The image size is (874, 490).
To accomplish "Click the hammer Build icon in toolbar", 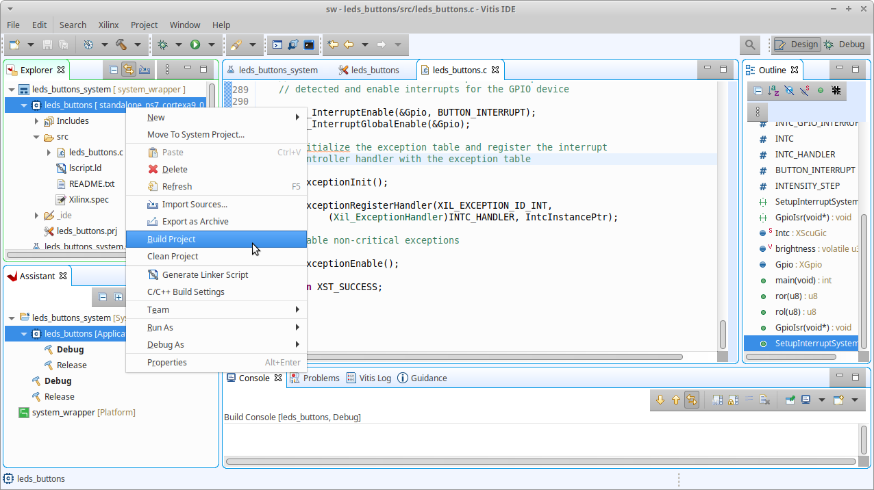I will click(x=121, y=44).
